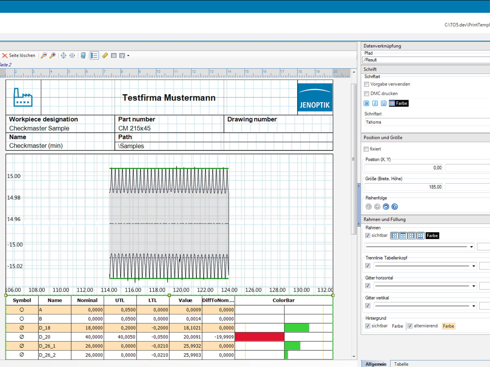Switch to the Tabelle tab

click(401, 364)
